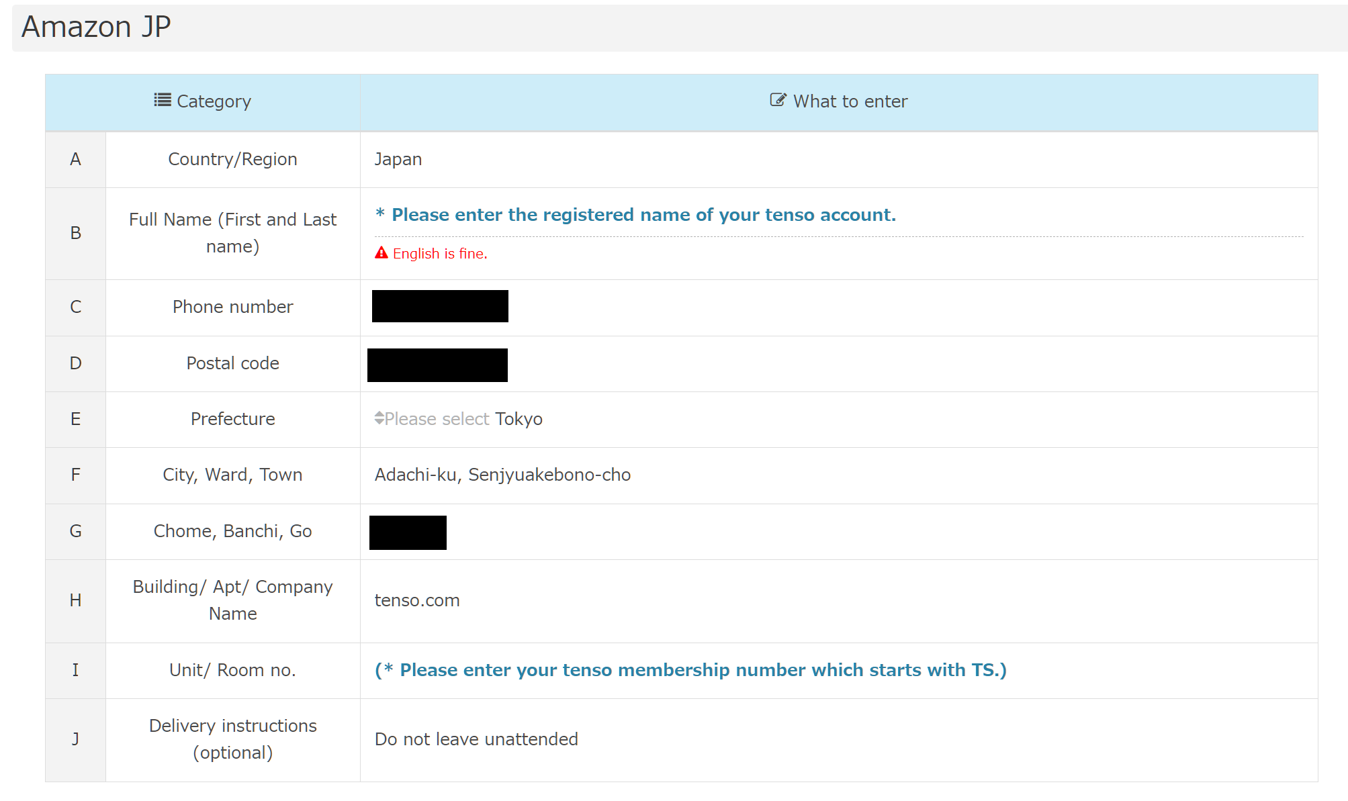Click row letter 'E' cell
The height and width of the screenshot is (801, 1348).
75,420
